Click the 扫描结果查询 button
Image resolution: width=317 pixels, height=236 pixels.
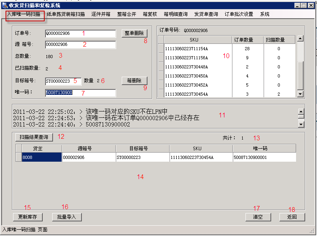point(34,137)
